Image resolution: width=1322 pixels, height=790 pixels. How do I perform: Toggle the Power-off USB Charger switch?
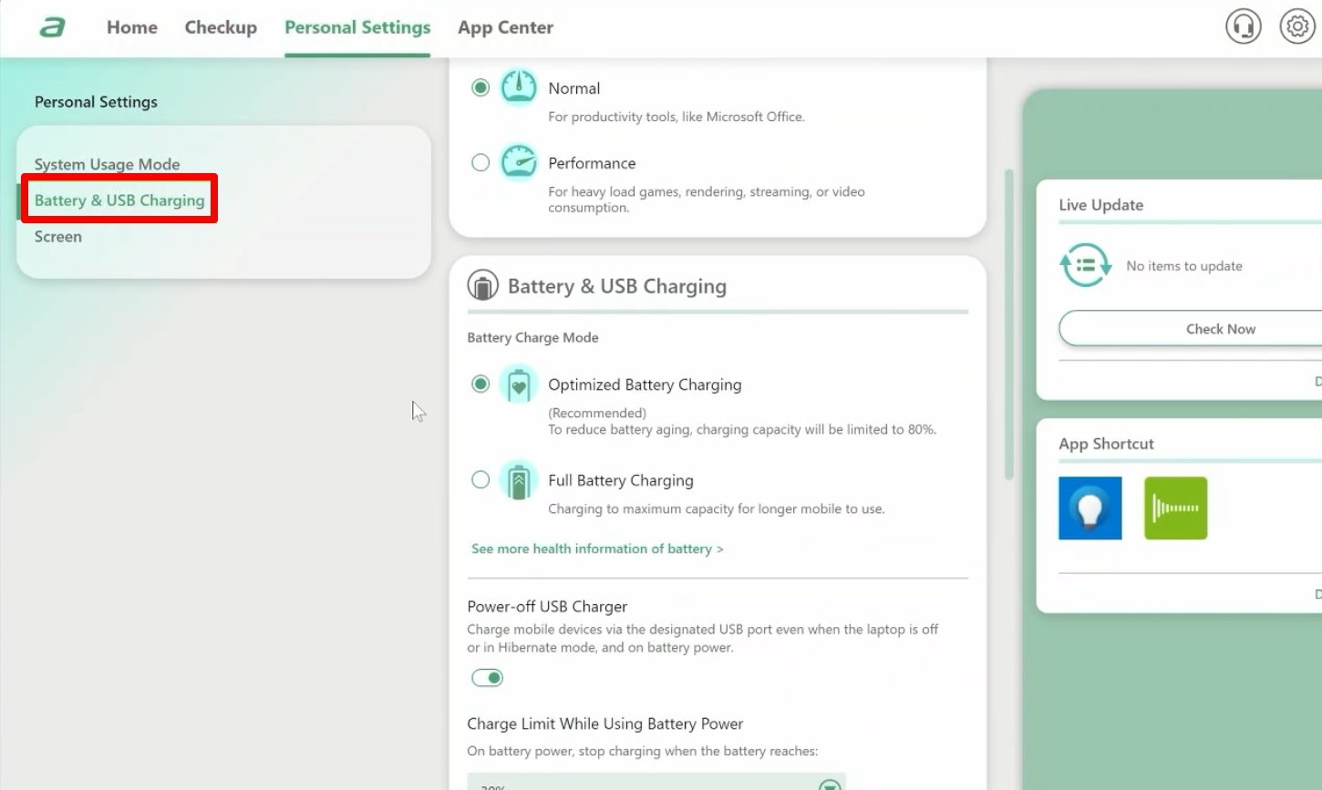[487, 678]
